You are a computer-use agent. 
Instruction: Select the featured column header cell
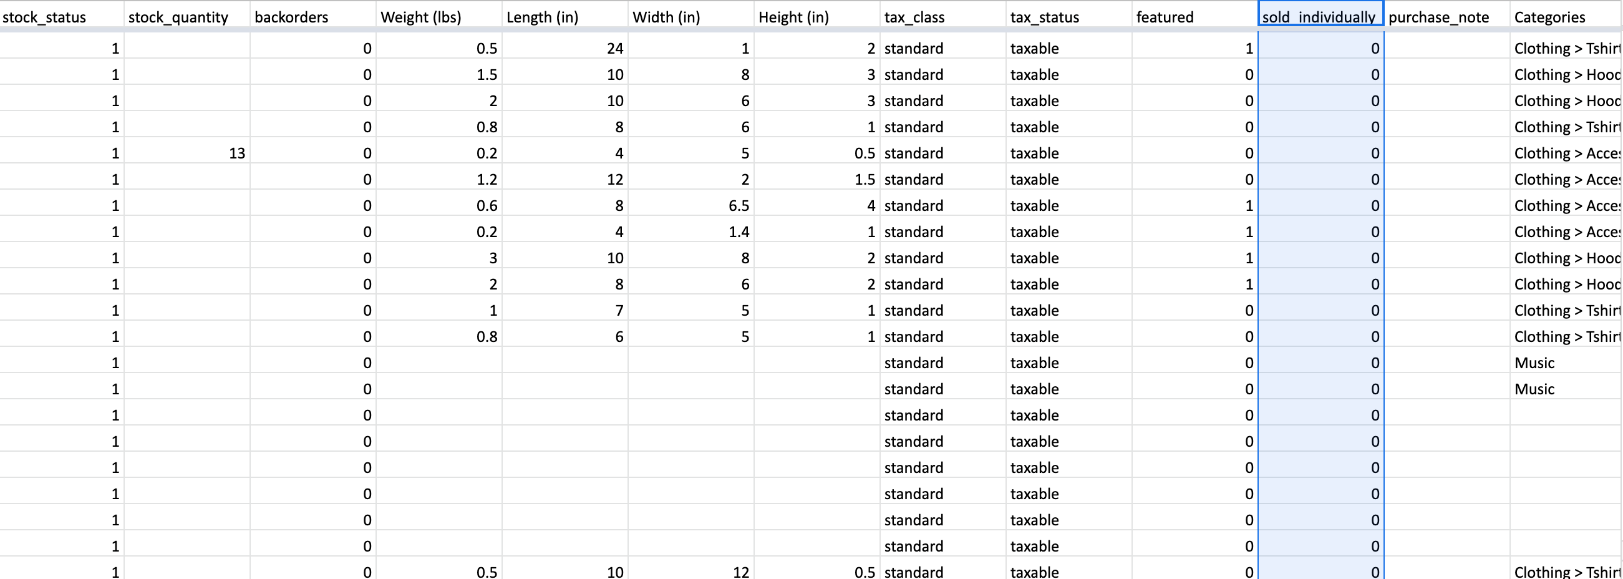(1195, 17)
